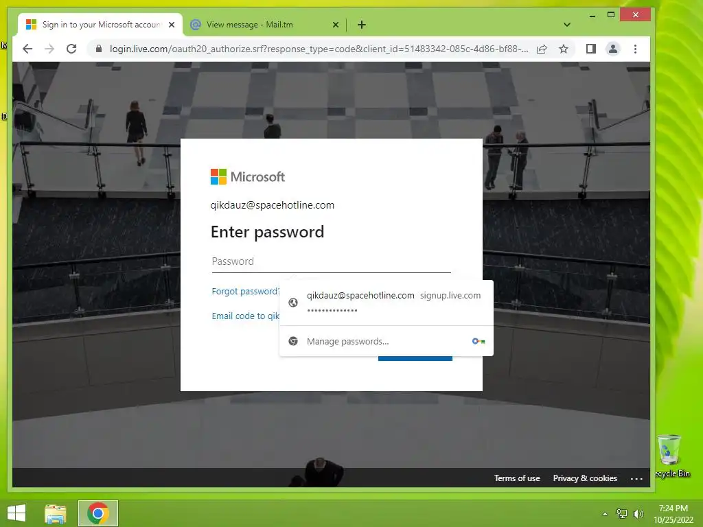The width and height of the screenshot is (703, 527).
Task: Click the Forgot password link
Action: [x=245, y=291]
